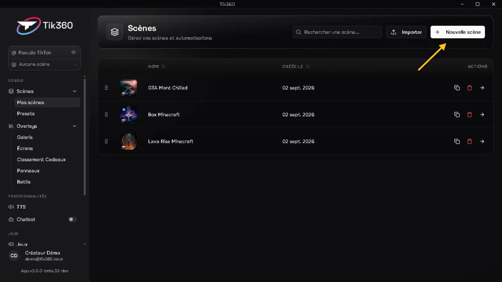Duplicate the GTA Mont Chiliad scene
The image size is (502, 282).
click(457, 88)
